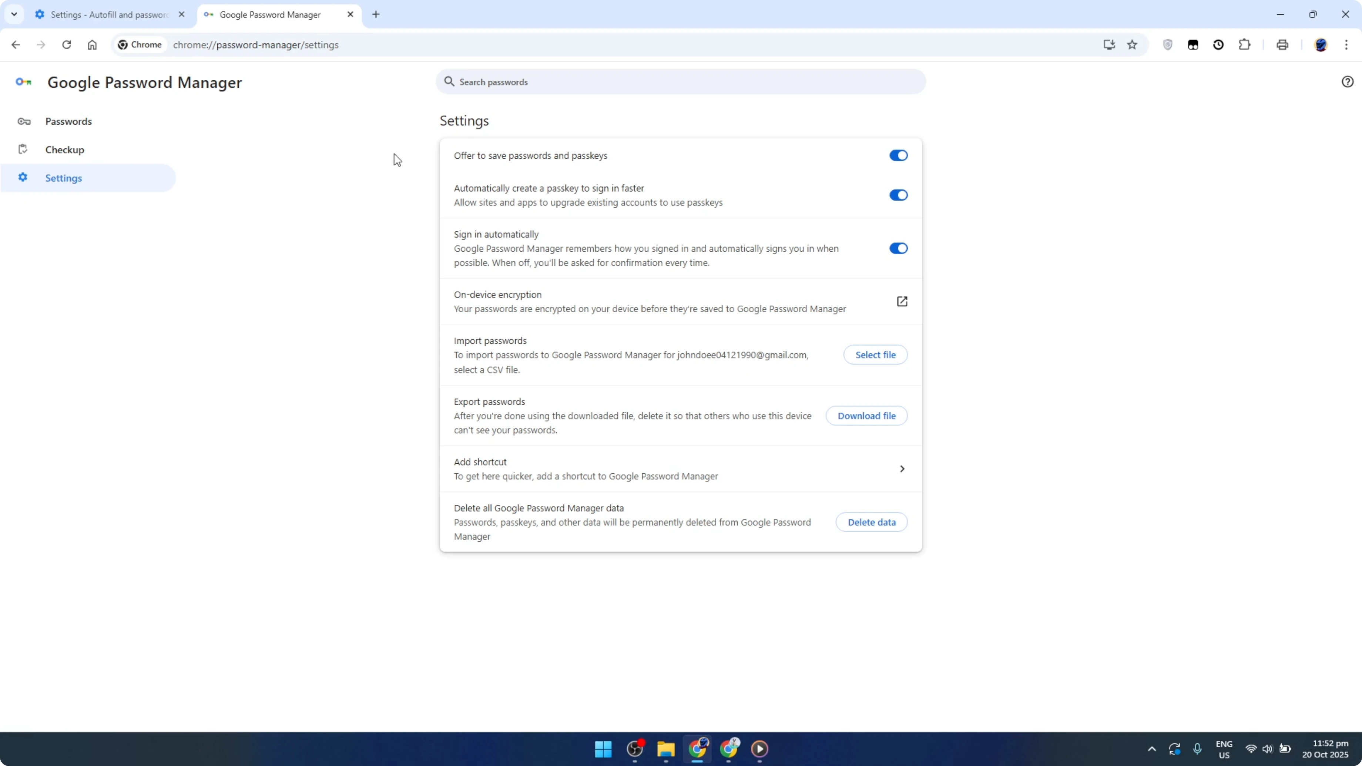Image resolution: width=1362 pixels, height=766 pixels.
Task: Open On-device encryption external link
Action: pyautogui.click(x=902, y=301)
